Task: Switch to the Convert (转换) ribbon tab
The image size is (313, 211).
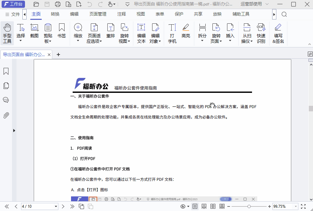Action: [x=55, y=14]
